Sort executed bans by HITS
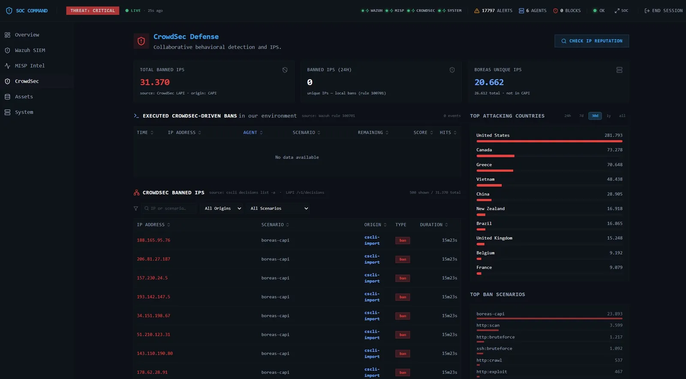This screenshot has height=379, width=686. coord(448,133)
